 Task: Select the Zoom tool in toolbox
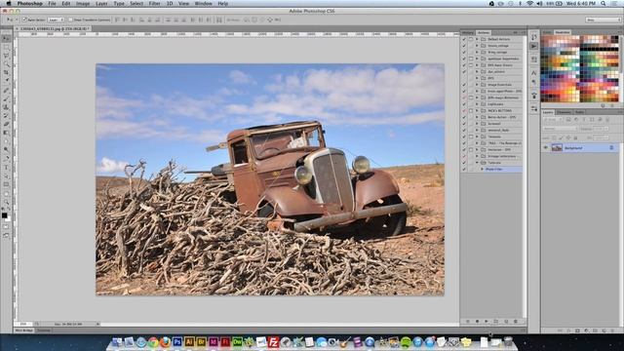[x=7, y=202]
